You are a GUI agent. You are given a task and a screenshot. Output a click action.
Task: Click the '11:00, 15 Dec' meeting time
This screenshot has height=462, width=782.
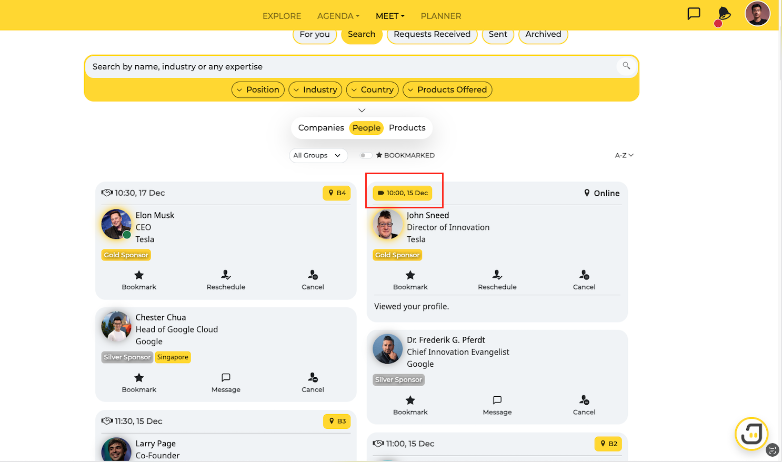pyautogui.click(x=410, y=444)
